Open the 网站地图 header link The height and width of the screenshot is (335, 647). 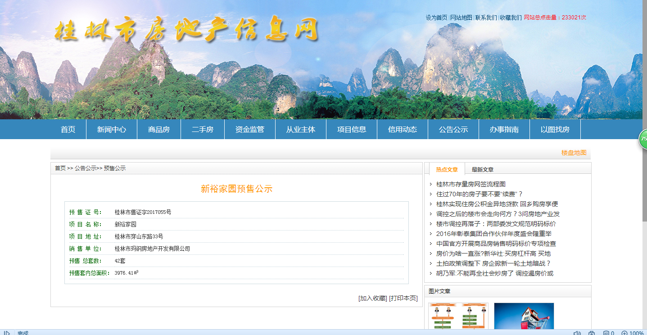(461, 18)
